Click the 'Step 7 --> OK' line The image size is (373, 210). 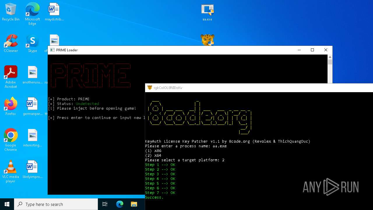point(160,192)
